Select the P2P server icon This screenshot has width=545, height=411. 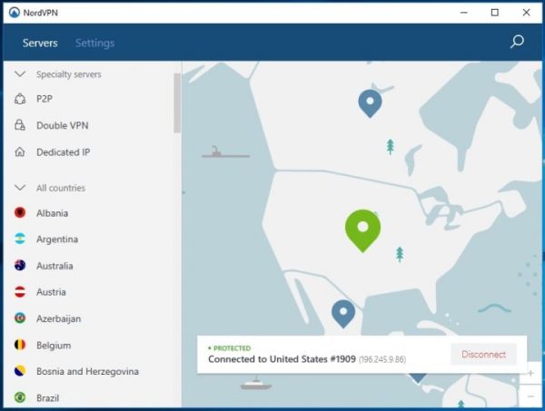pos(20,99)
